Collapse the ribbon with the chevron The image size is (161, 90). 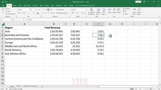coord(159,16)
